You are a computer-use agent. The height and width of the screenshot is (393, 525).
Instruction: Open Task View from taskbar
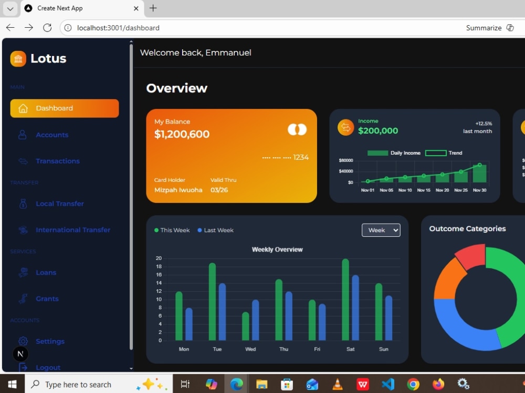coord(185,384)
